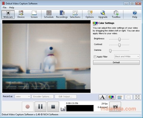
Task: Click the Default button in Color Settings
Action: 116,62
